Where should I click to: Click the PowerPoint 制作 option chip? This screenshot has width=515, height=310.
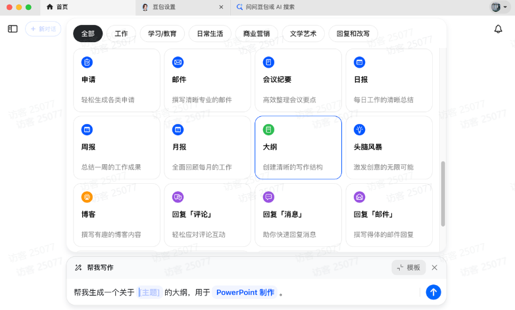245,292
